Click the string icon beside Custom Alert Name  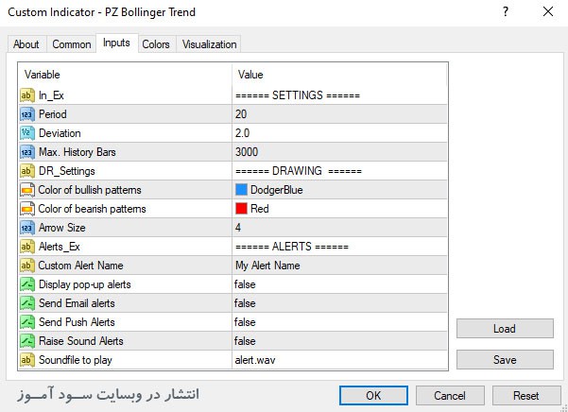(x=26, y=266)
